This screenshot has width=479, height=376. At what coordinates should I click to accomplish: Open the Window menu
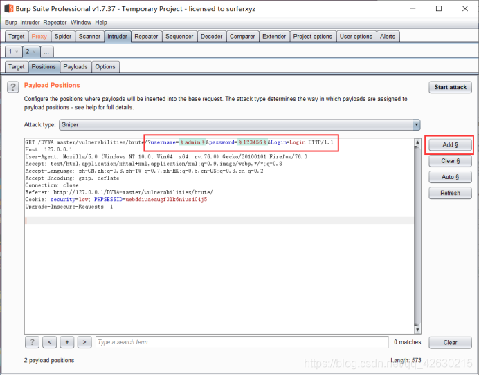click(81, 23)
